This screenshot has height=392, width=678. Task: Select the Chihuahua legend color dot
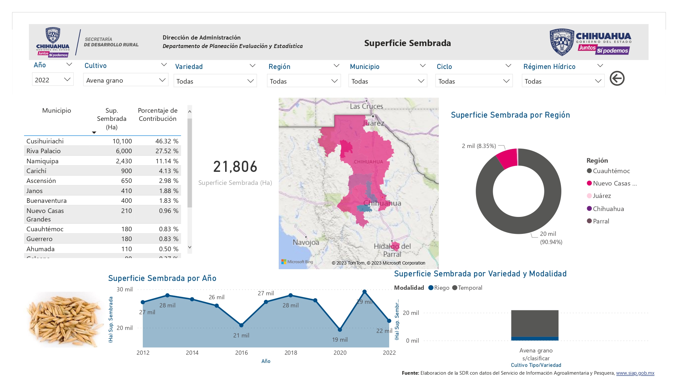pyautogui.click(x=589, y=209)
